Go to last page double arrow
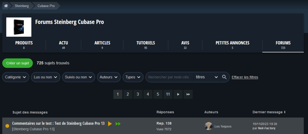308x134 pixels. tap(188, 94)
